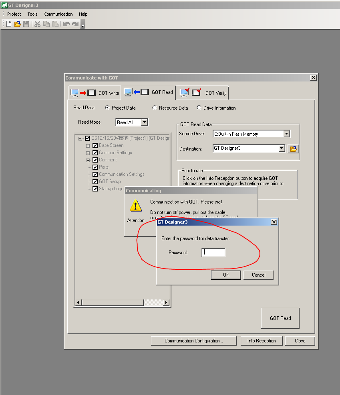This screenshot has width=340, height=395.
Task: Toggle the Communication Settings checkbox
Action: [x=95, y=174]
